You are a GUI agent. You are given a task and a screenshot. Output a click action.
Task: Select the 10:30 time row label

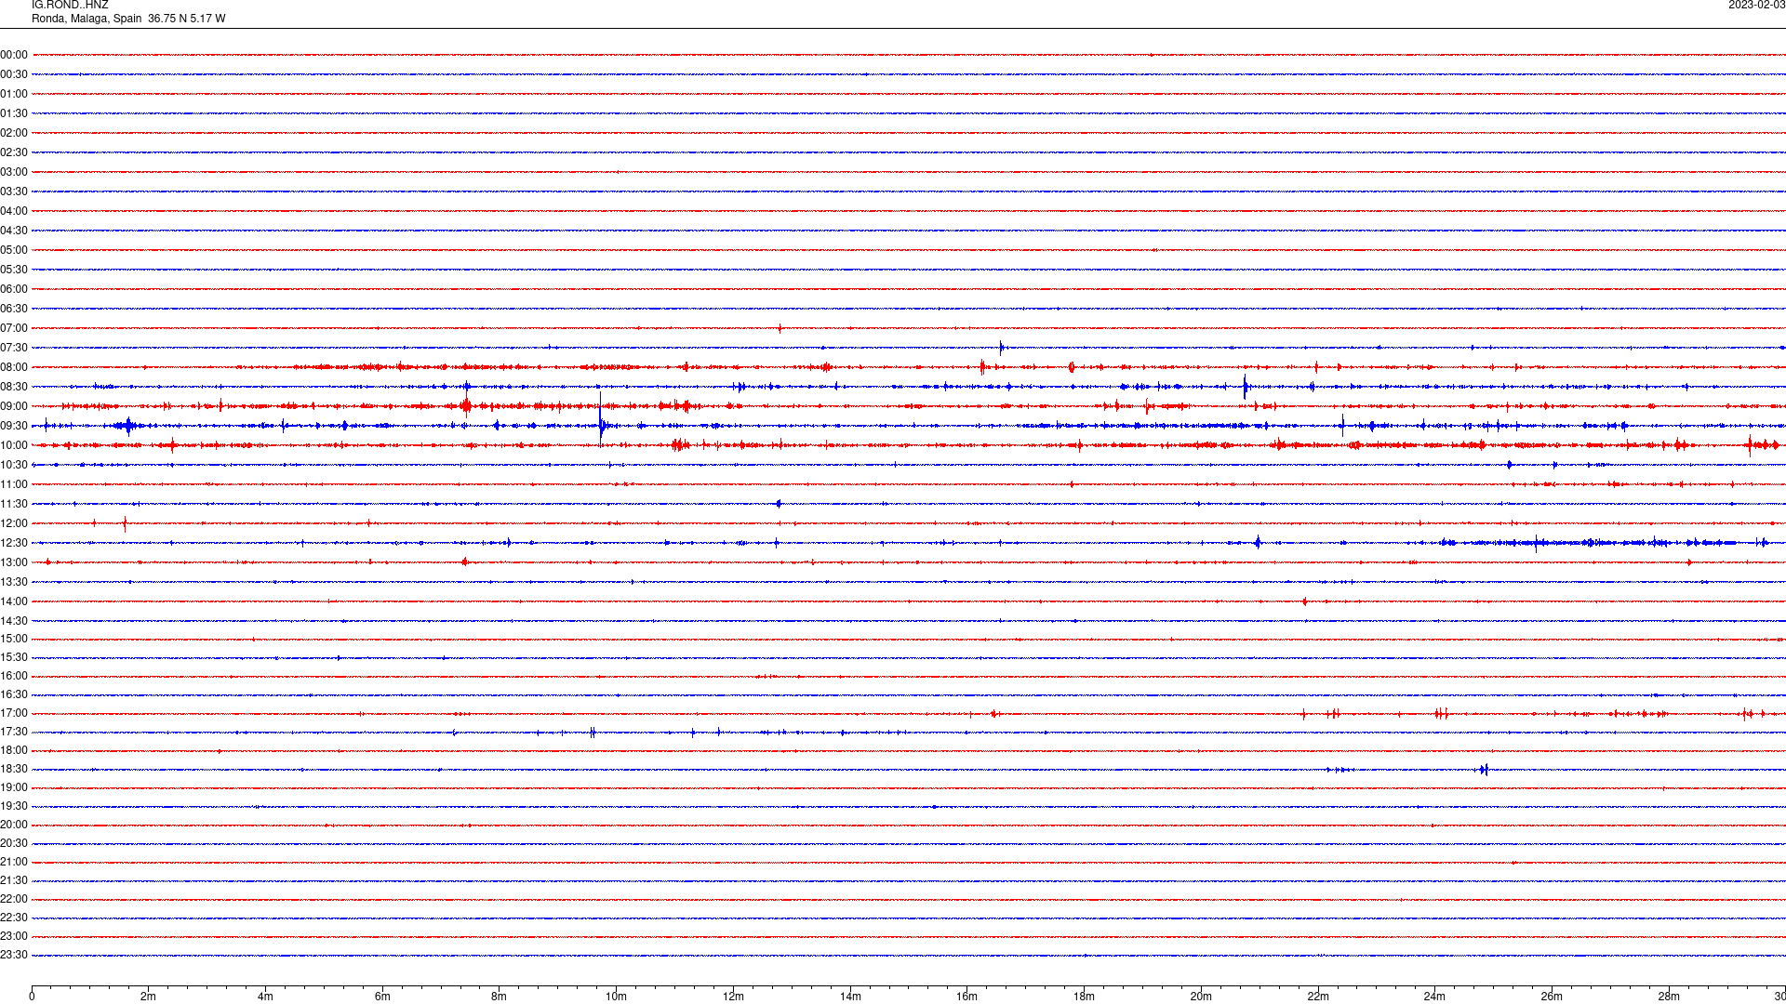(14, 465)
